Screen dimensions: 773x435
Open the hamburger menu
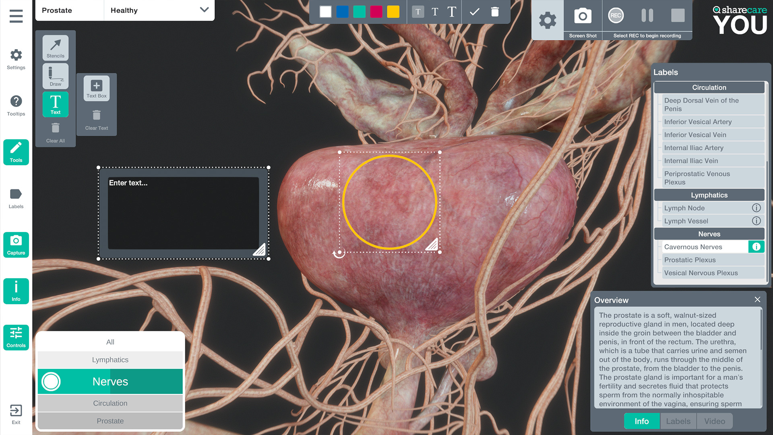pyautogui.click(x=16, y=16)
